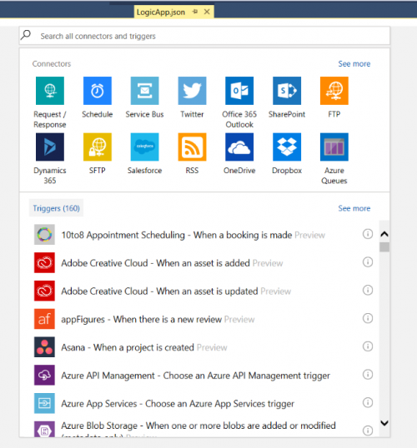Viewport: 417px width, 448px height.
Task: Select the Request / Response connector icon
Action: [x=50, y=91]
